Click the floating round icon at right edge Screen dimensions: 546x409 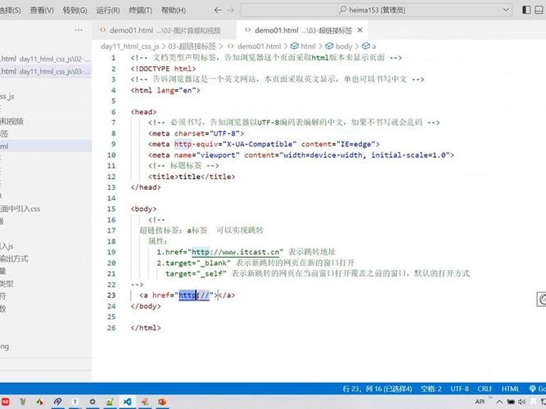tap(542, 299)
